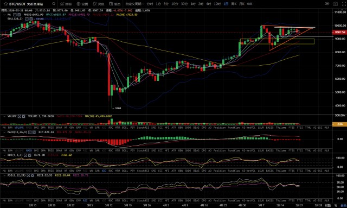Enter fullscreen chart mode icon
Image resolution: width=347 pixels, height=208 pixels.
pyautogui.click(x=343, y=4)
